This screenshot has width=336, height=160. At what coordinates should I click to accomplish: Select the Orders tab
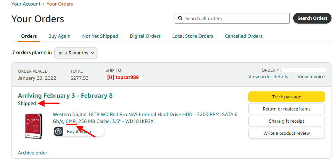tap(29, 36)
